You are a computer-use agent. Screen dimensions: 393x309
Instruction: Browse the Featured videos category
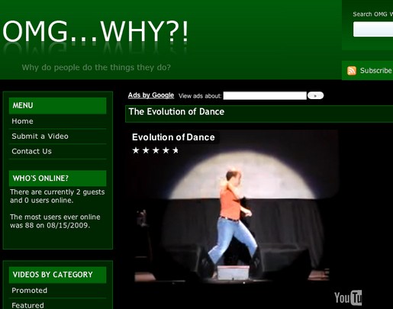[x=27, y=305]
